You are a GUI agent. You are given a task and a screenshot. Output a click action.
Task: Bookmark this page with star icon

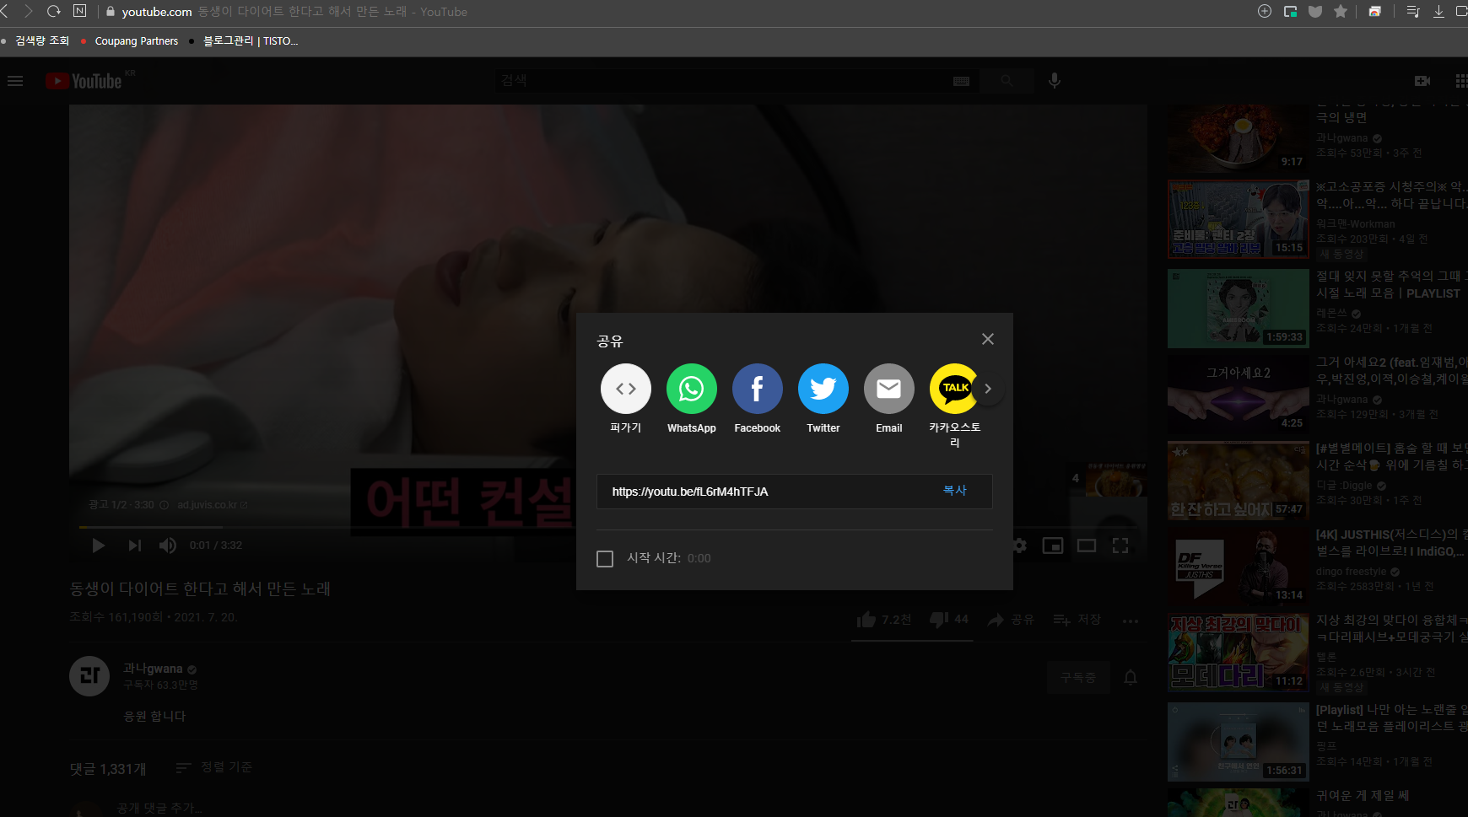click(x=1341, y=11)
